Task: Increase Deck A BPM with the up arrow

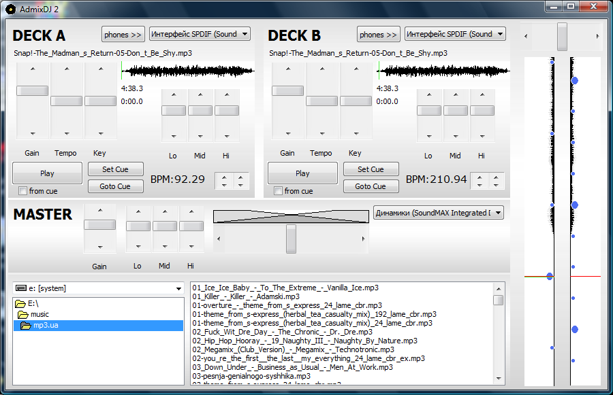Action: point(225,177)
